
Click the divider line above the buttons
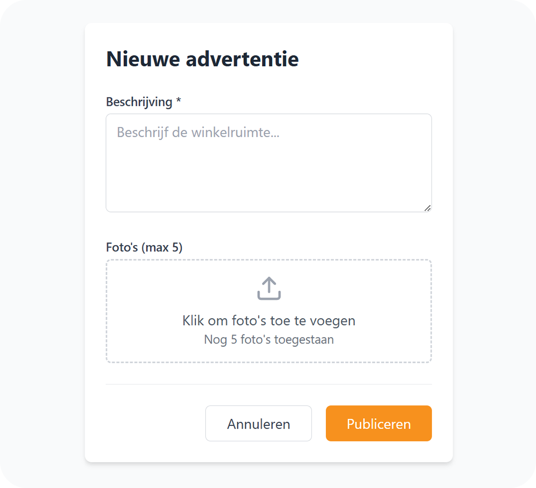269,384
